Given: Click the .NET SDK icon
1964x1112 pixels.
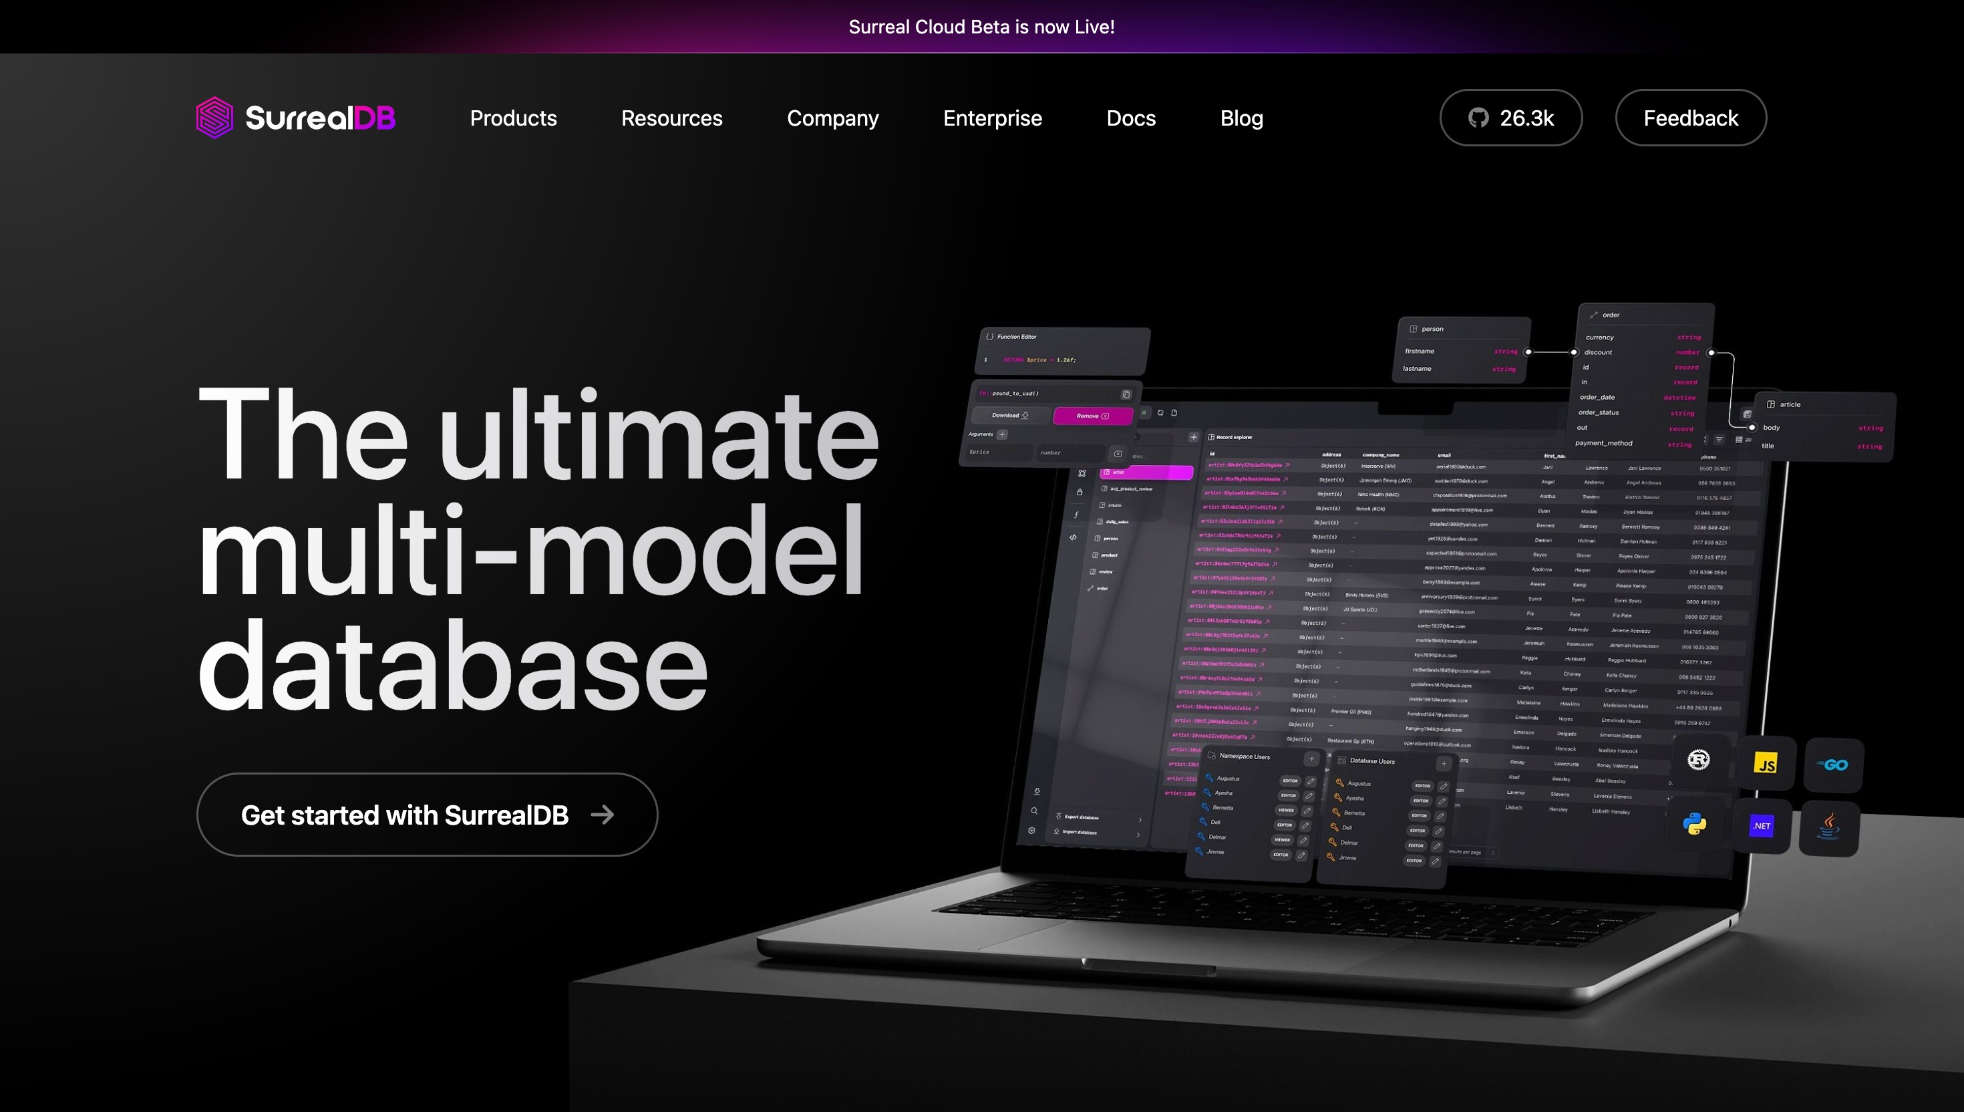Looking at the screenshot, I should coord(1763,825).
